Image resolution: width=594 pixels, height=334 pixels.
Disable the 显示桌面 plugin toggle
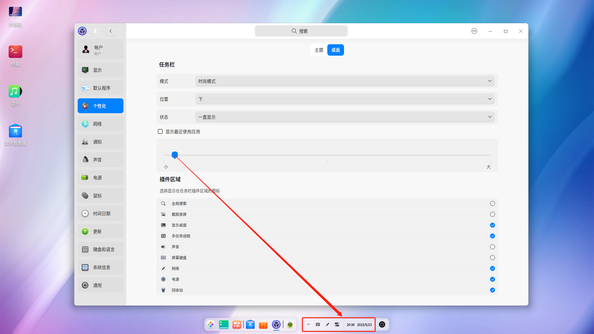[492, 225]
